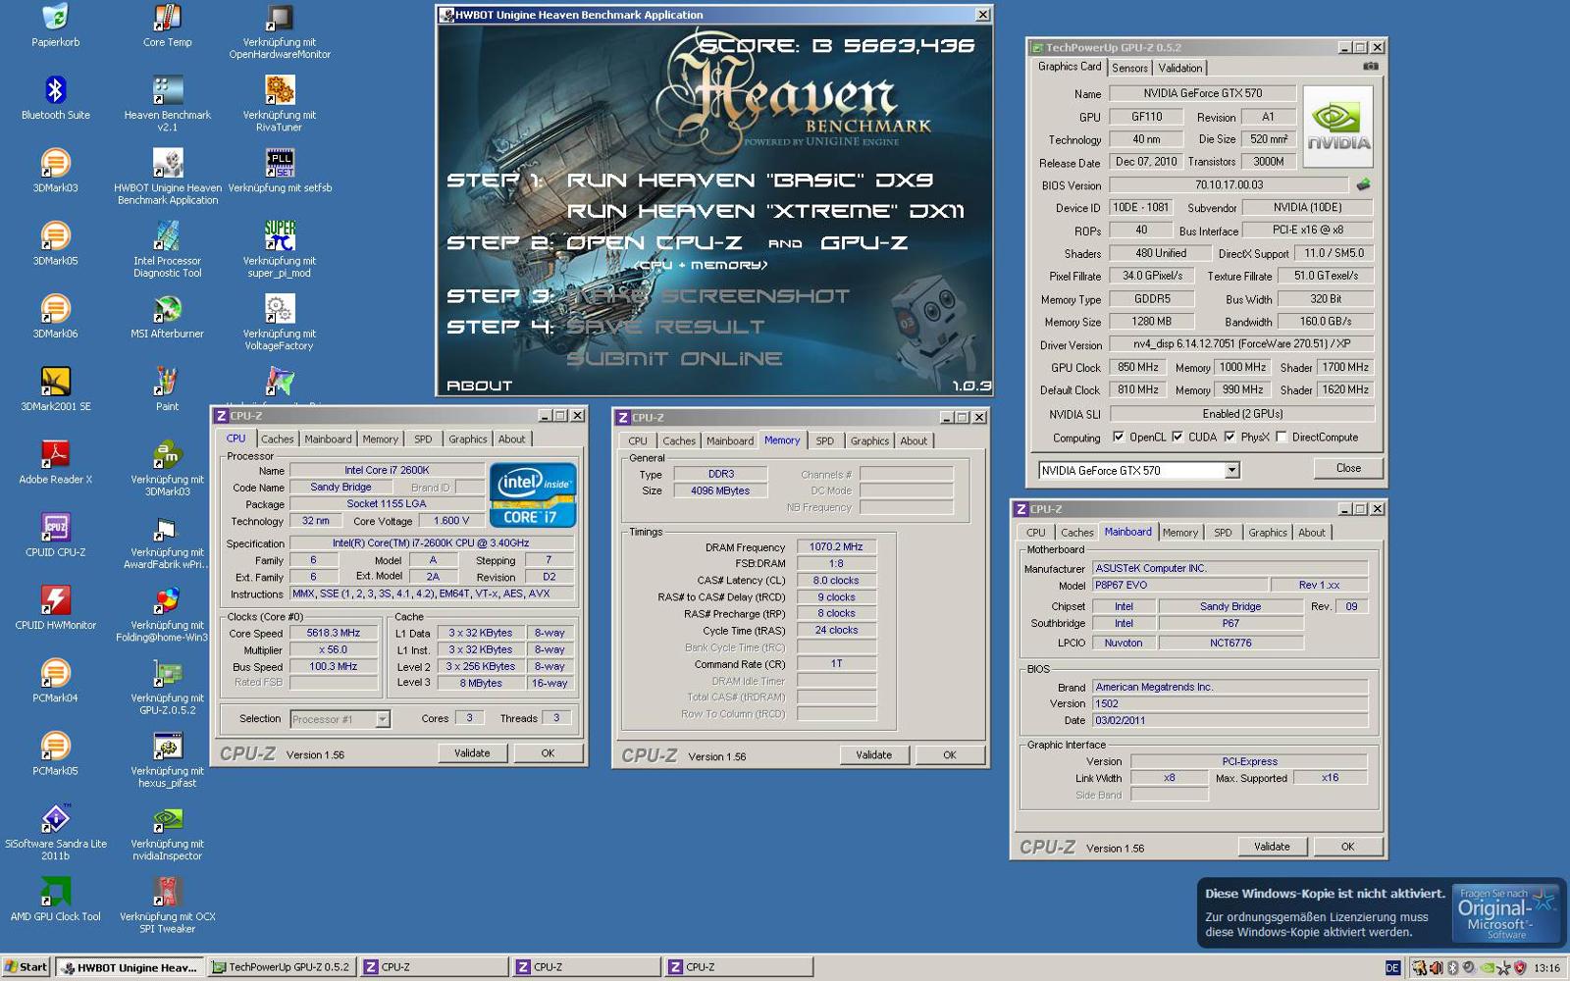The height and width of the screenshot is (981, 1570).
Task: Click GPU-Z screenshot camera icon
Action: [1371, 67]
